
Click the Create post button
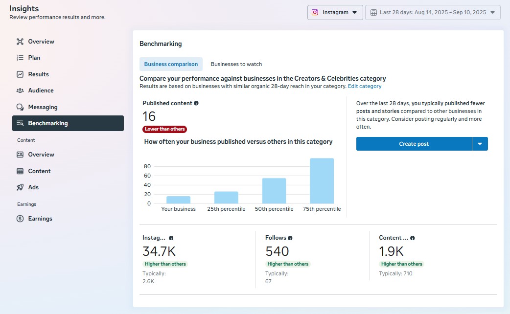[414, 144]
